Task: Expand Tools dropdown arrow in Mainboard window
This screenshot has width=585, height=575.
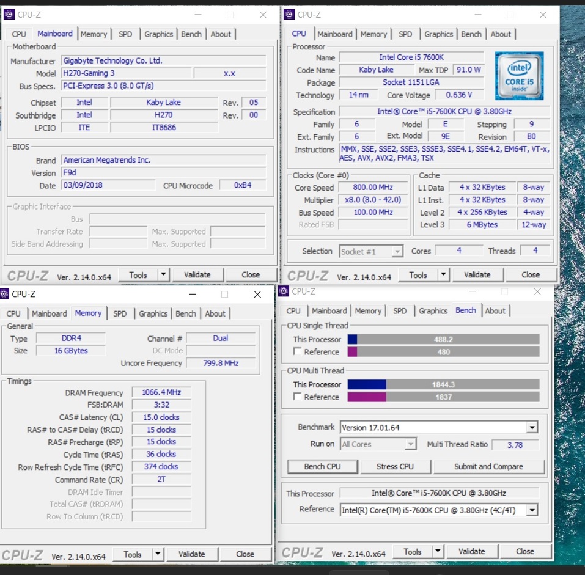Action: coord(163,275)
